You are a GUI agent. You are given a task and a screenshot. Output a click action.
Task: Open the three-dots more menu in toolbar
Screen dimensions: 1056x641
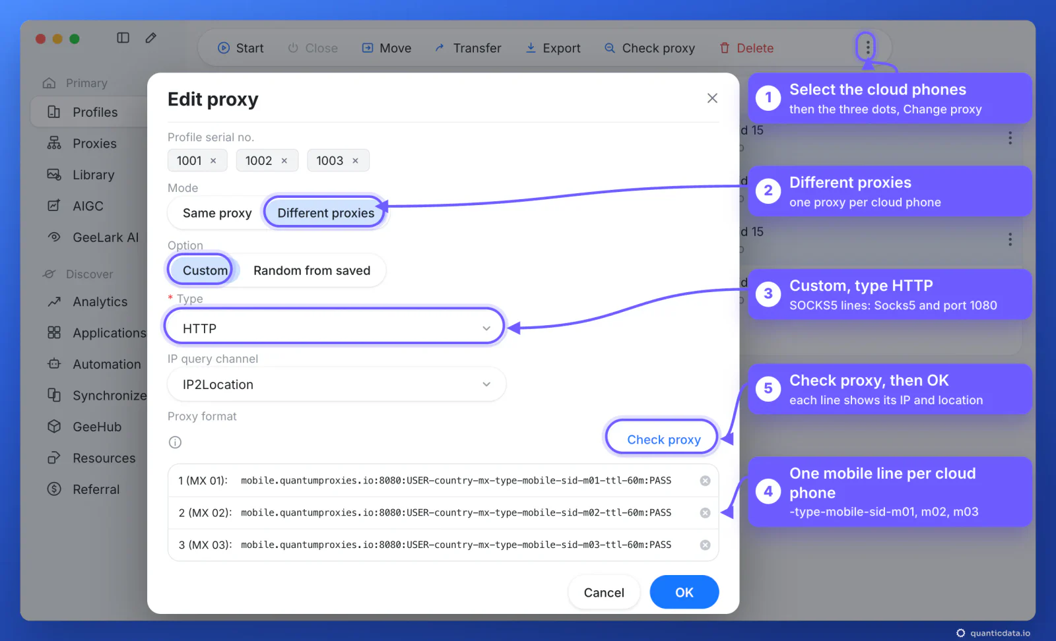[x=867, y=47]
